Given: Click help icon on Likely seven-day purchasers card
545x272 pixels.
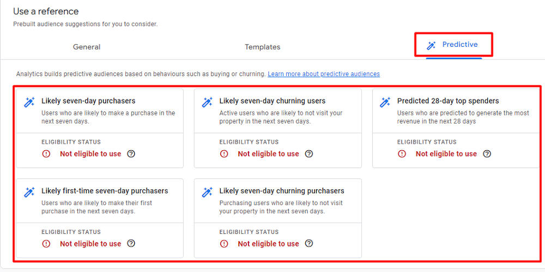Looking at the screenshot, I should (131, 154).
